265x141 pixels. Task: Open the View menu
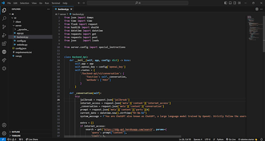[x=34, y=3]
